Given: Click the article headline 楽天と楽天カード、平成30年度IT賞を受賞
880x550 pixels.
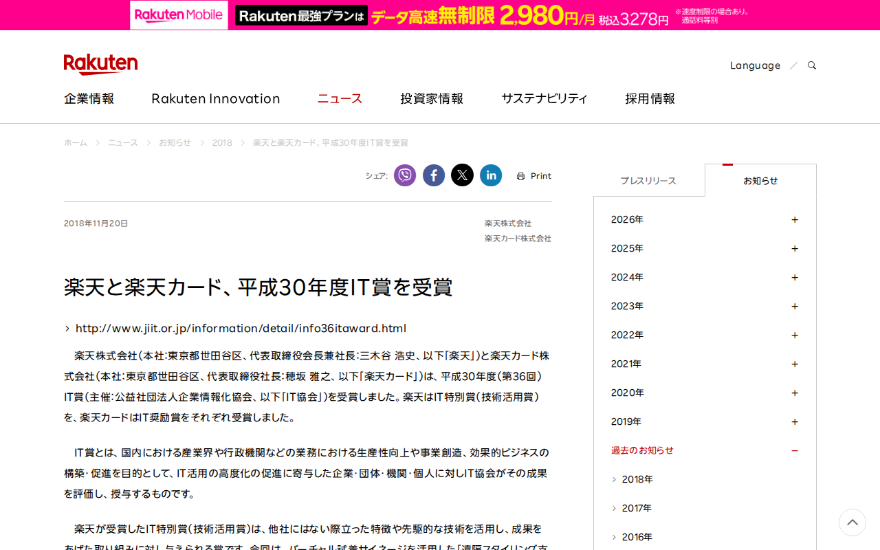Looking at the screenshot, I should [258, 287].
